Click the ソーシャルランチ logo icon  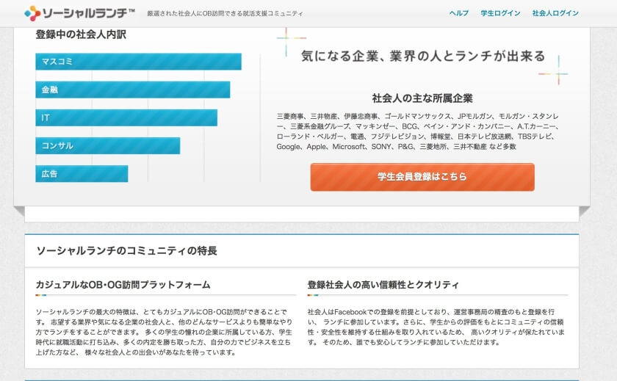pyautogui.click(x=32, y=13)
